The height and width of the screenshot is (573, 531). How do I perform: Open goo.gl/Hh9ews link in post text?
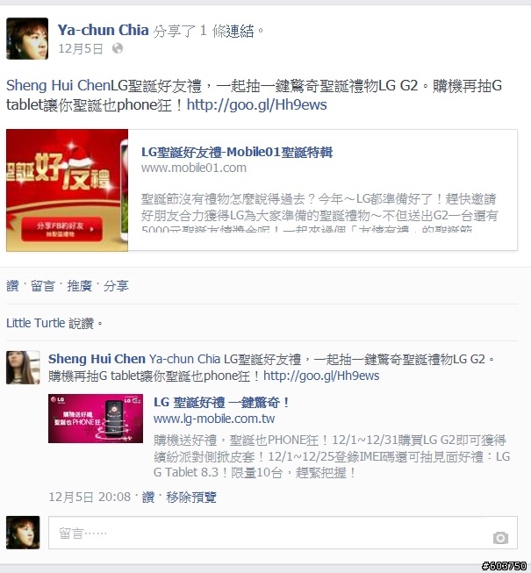(256, 105)
